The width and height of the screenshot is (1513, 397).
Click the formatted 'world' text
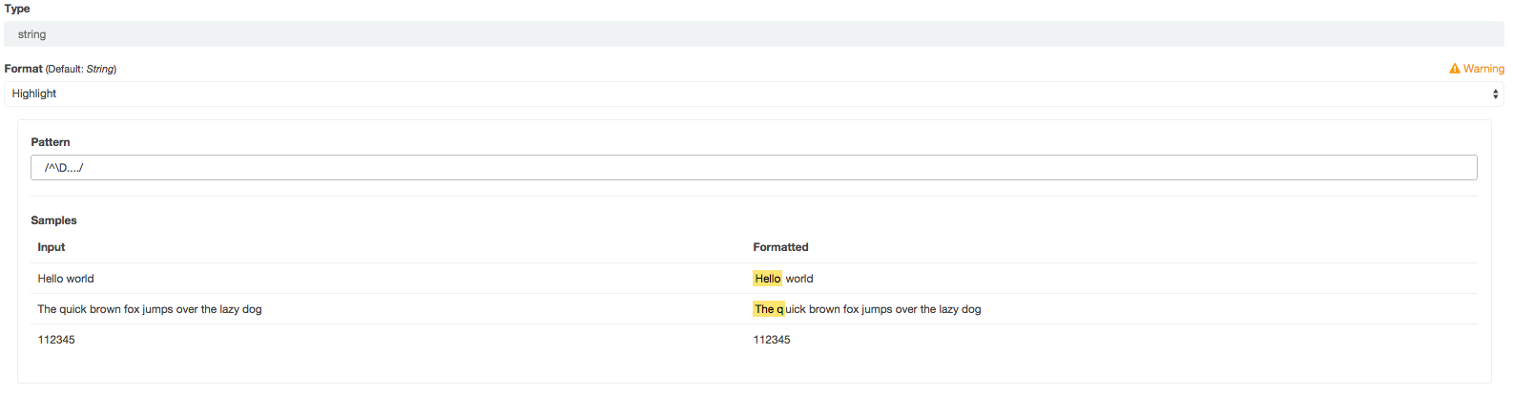pos(799,279)
